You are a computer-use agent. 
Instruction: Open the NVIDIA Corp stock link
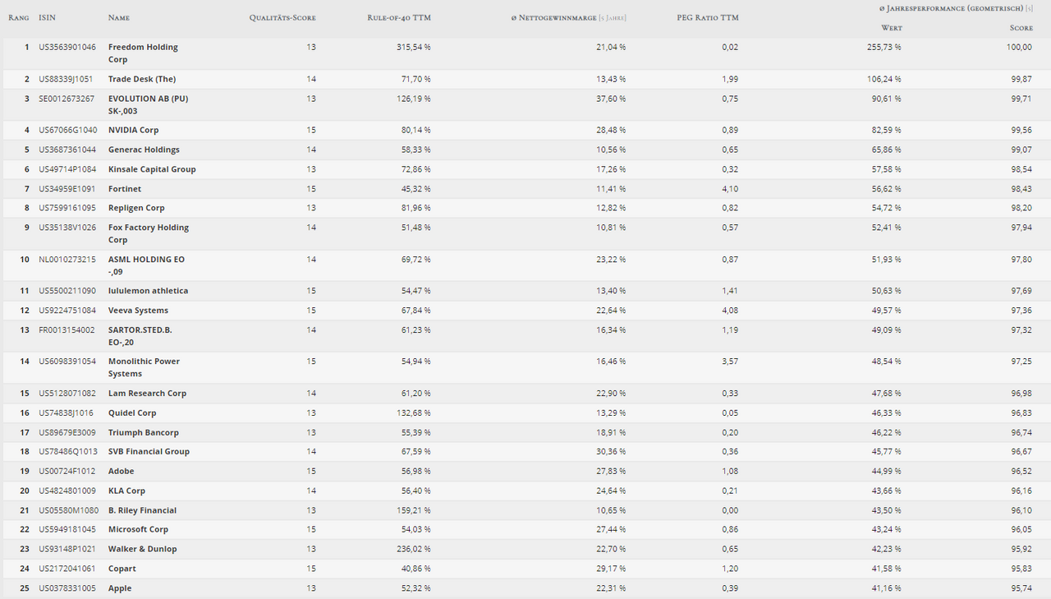tap(133, 130)
